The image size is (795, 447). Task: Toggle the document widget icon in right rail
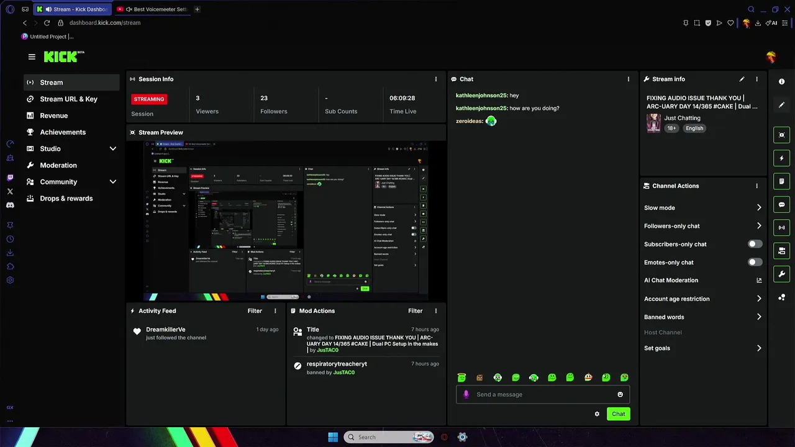pyautogui.click(x=781, y=181)
